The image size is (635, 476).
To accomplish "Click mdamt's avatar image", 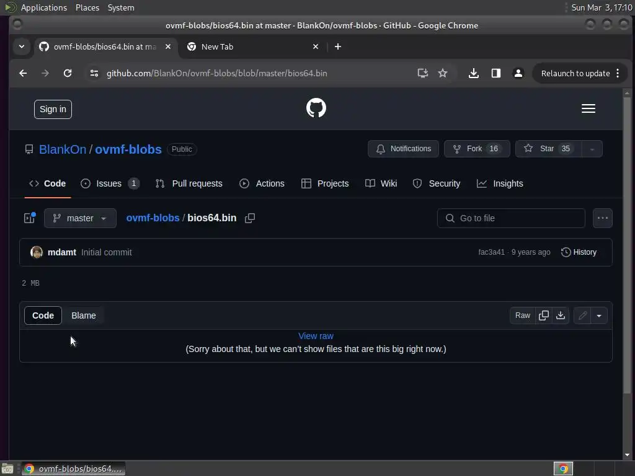I will click(37, 252).
